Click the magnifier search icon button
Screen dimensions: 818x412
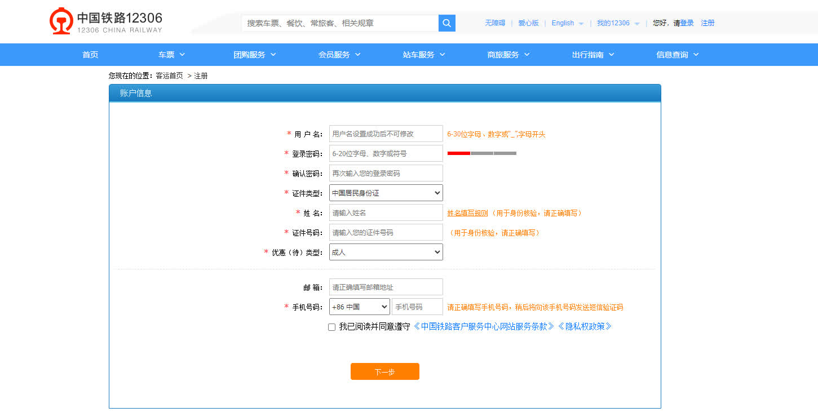coord(446,23)
